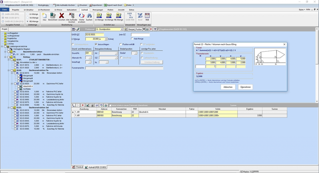
Task: Collapse '02.02. Dachkonstruktion Fla' node
Action: [x=9, y=70]
